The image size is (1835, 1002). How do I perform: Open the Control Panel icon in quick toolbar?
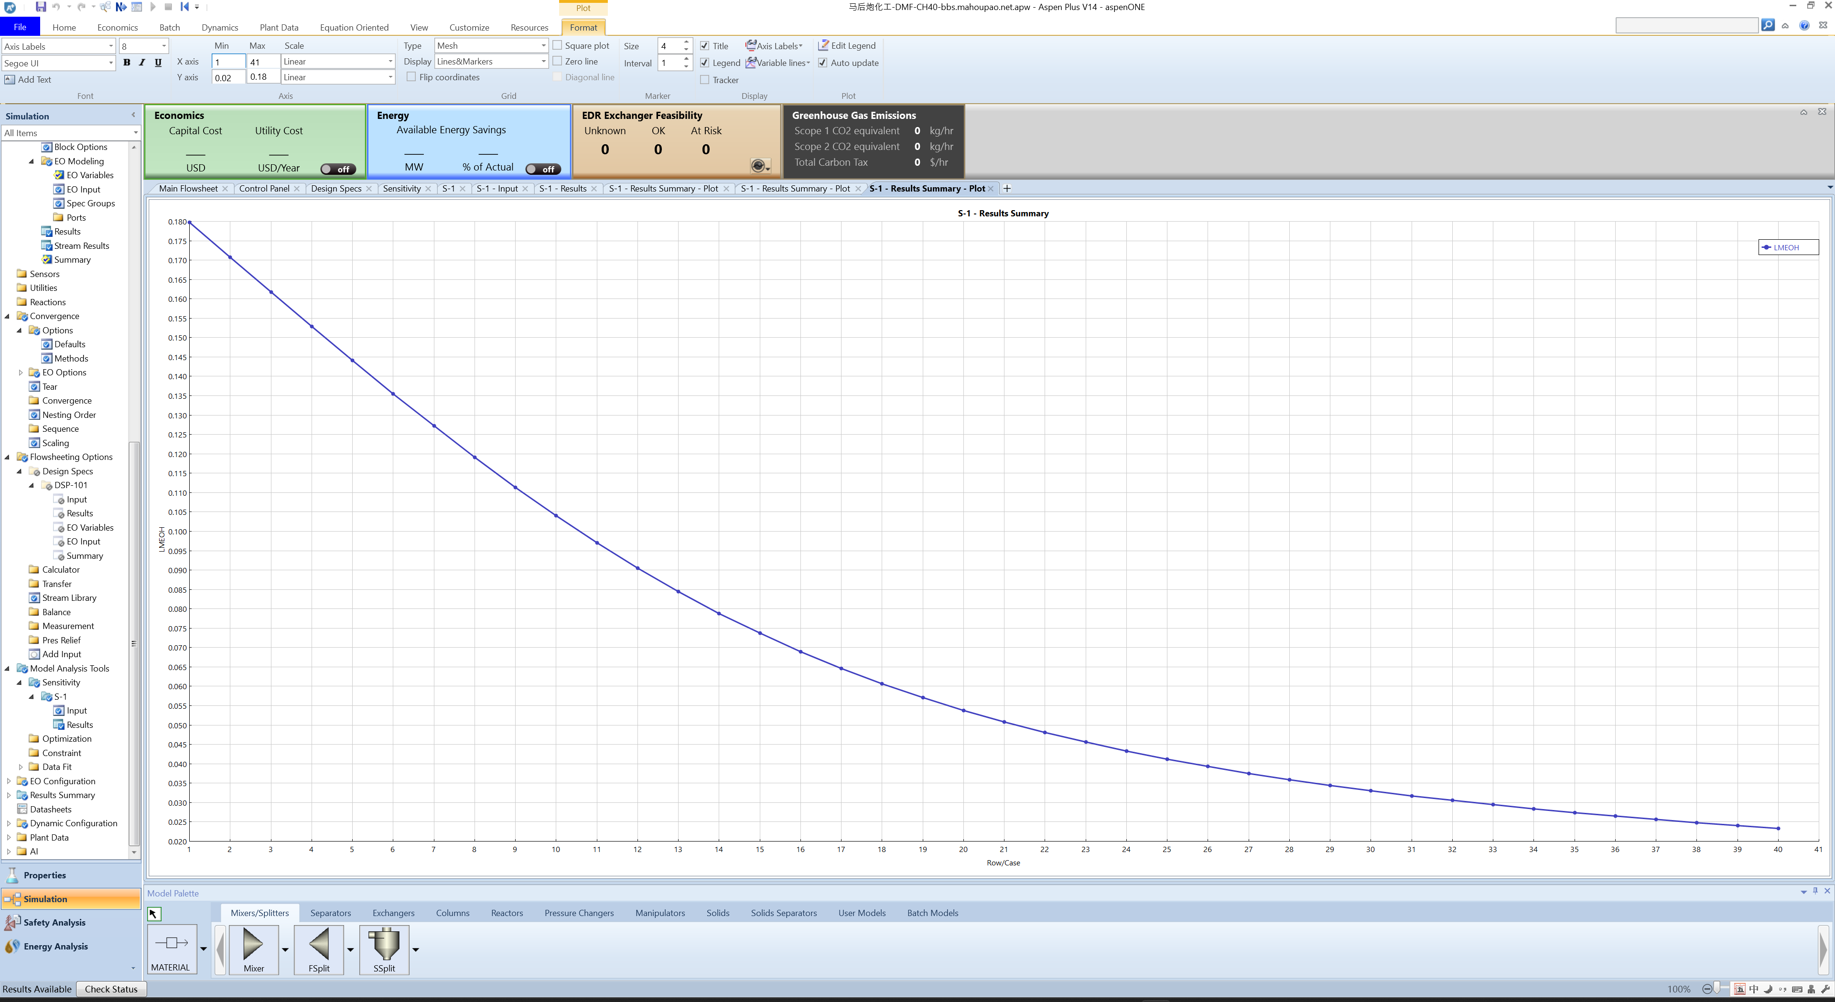136,7
